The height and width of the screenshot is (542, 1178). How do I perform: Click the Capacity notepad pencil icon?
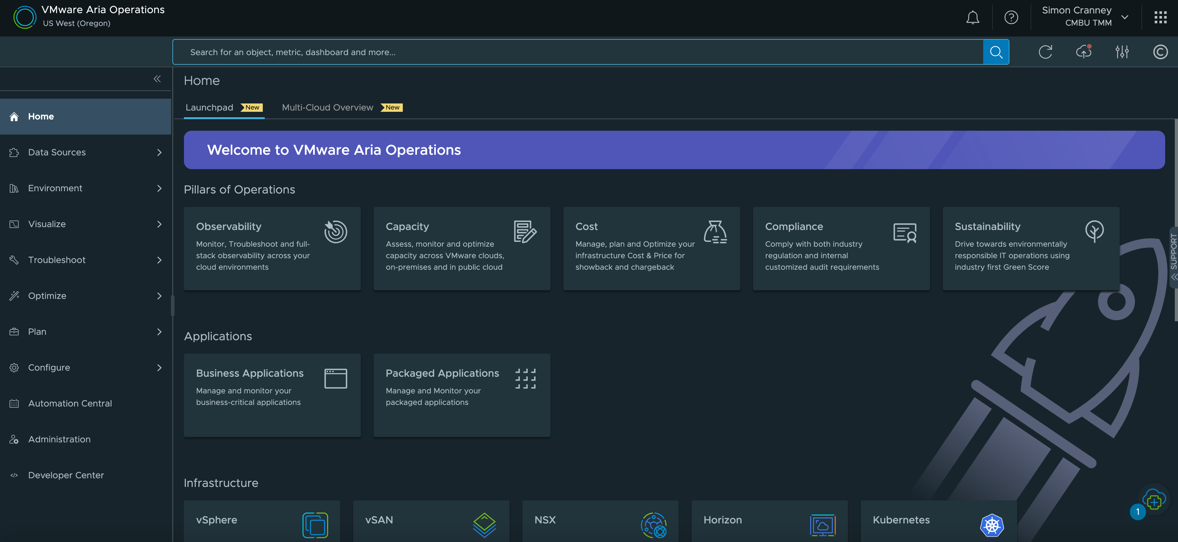click(525, 232)
